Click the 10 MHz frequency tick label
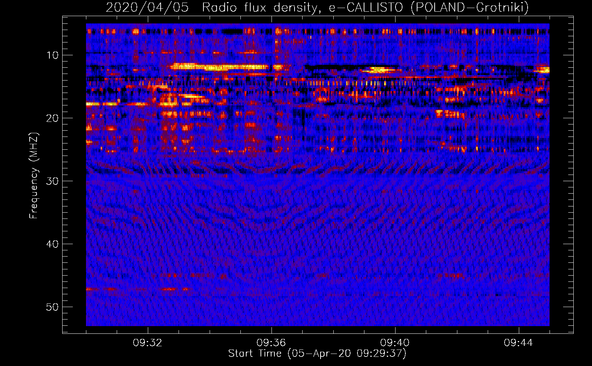This screenshot has width=592, height=366. coord(53,55)
